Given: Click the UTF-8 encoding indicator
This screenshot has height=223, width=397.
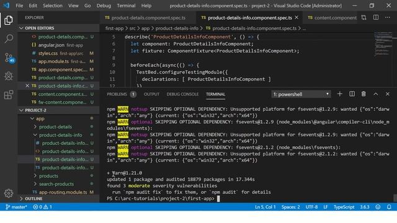Looking at the screenshot, I should coord(311,207).
